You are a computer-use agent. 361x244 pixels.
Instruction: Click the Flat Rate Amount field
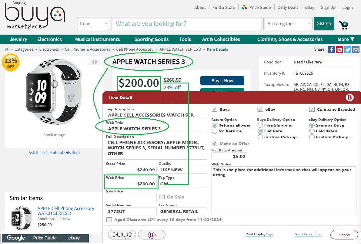(x=229, y=156)
